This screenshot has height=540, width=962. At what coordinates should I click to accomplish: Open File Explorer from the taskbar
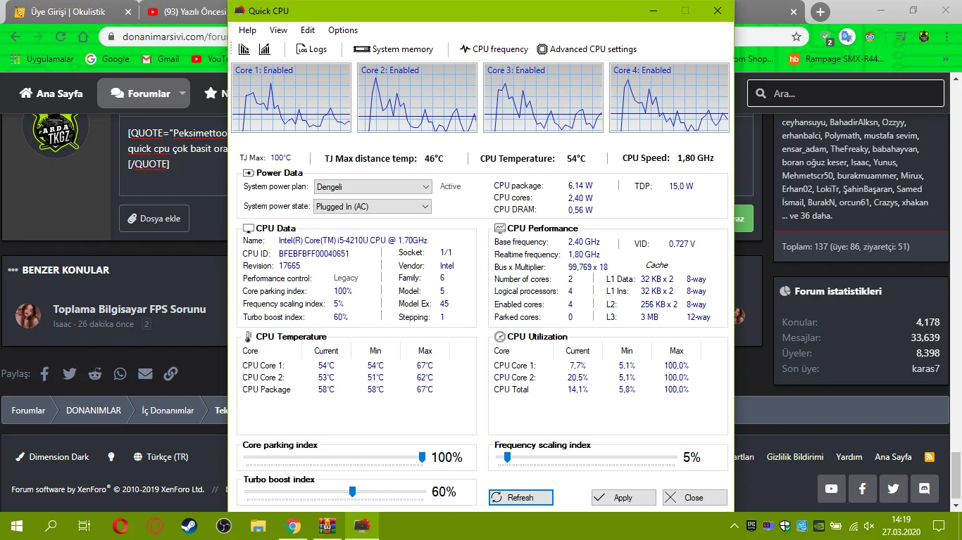[x=258, y=525]
